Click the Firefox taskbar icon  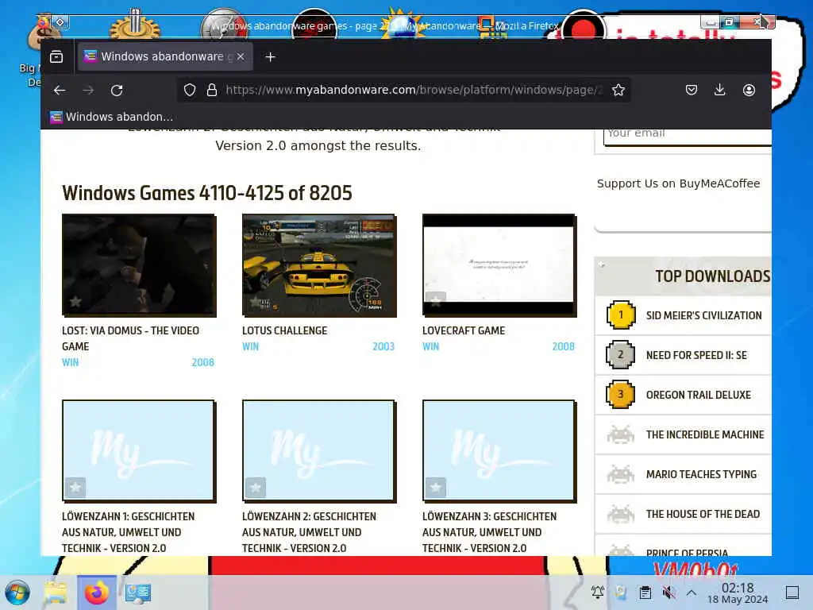pos(96,593)
